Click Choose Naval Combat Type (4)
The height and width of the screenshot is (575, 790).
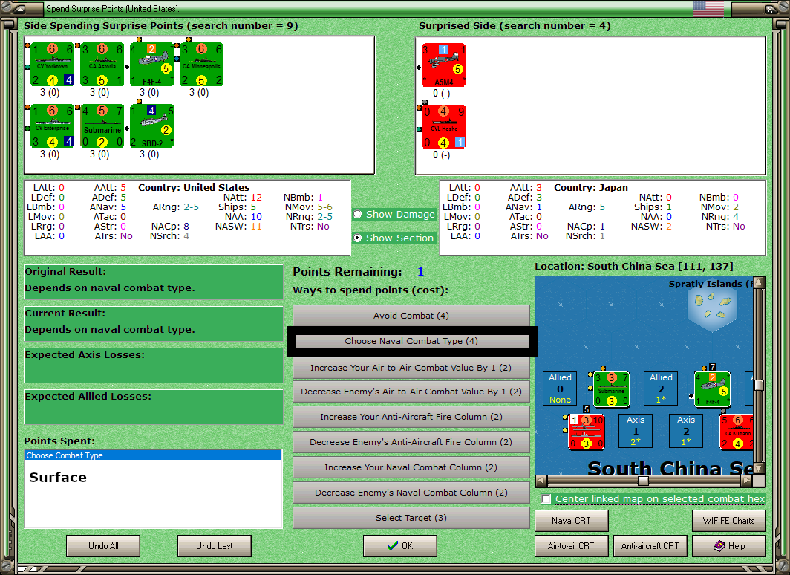[x=411, y=341]
